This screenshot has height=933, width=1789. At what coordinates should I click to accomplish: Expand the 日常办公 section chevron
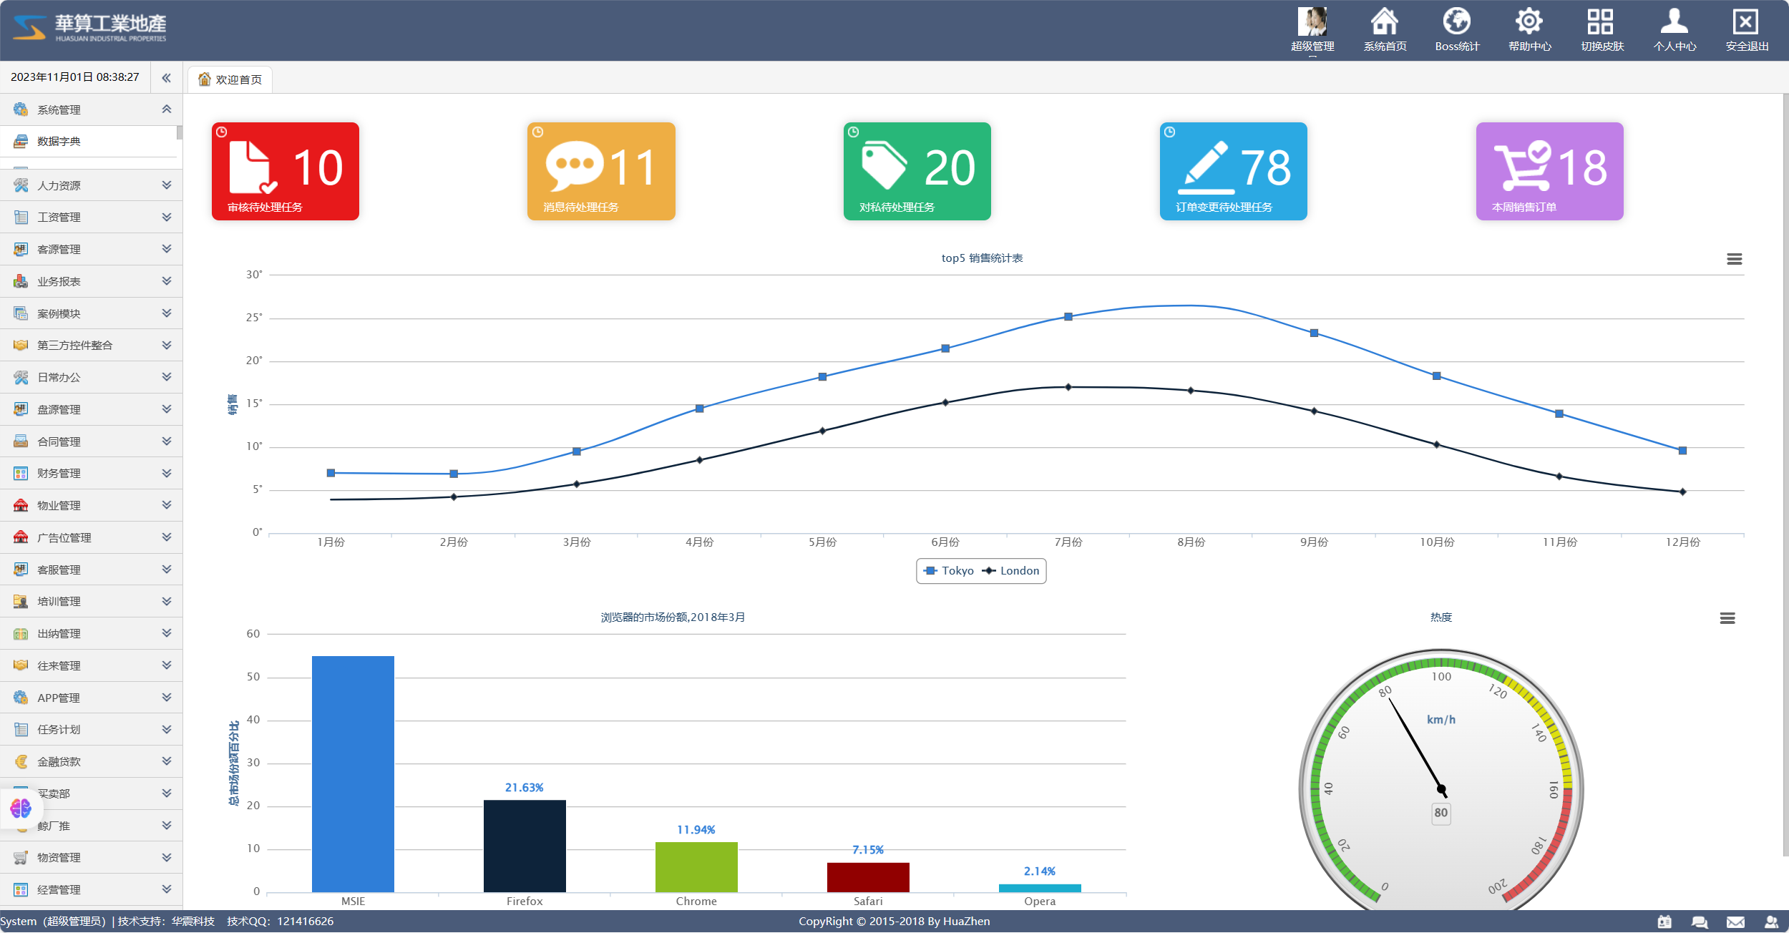coord(167,377)
